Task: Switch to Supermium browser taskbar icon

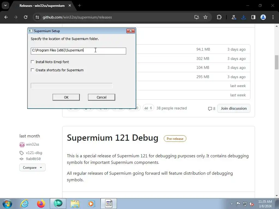Action: (58, 204)
